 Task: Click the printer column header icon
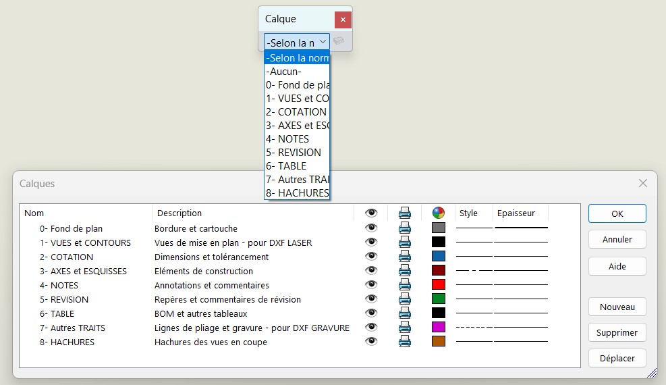tap(405, 213)
